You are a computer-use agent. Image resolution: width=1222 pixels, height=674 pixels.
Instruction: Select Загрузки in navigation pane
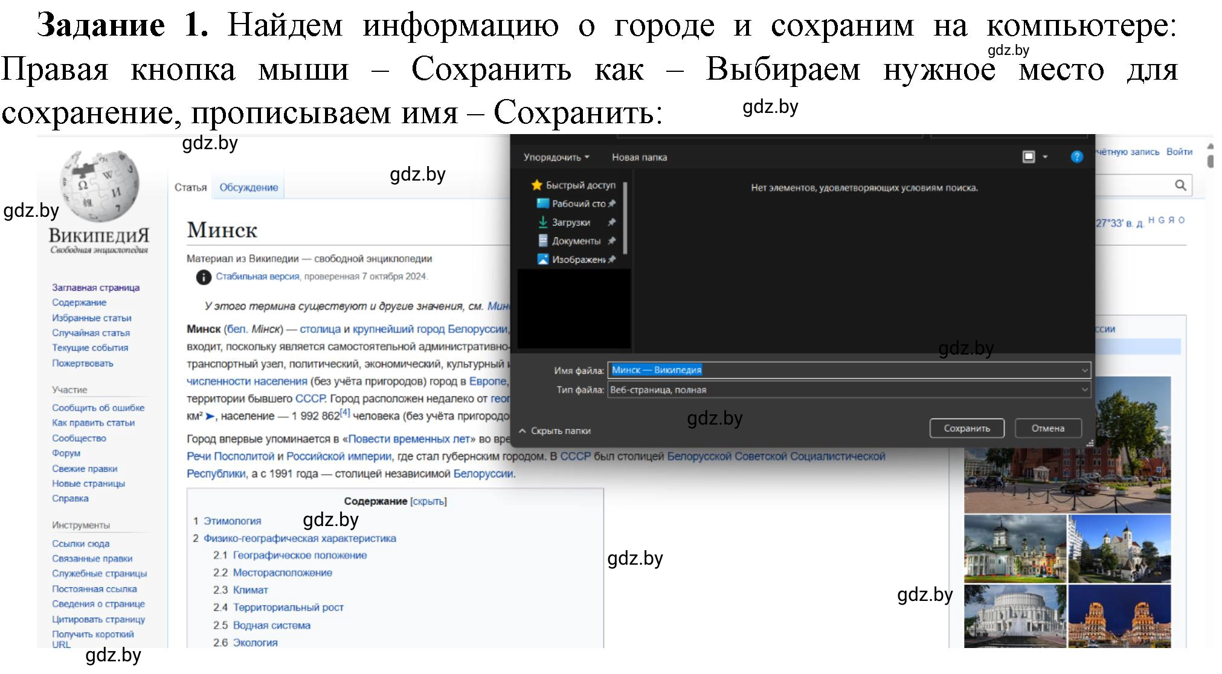pos(571,222)
